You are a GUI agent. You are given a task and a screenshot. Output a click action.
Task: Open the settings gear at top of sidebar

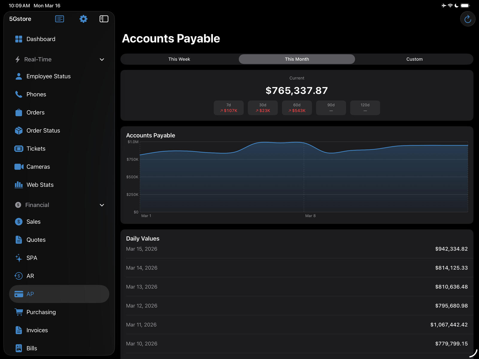[83, 19]
